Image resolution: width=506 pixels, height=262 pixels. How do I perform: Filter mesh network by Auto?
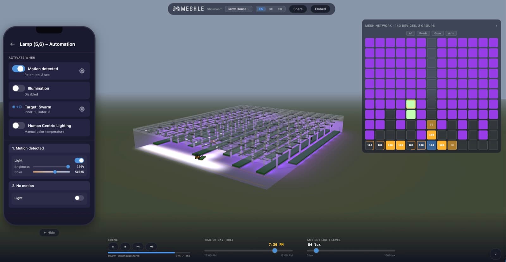[x=451, y=33]
